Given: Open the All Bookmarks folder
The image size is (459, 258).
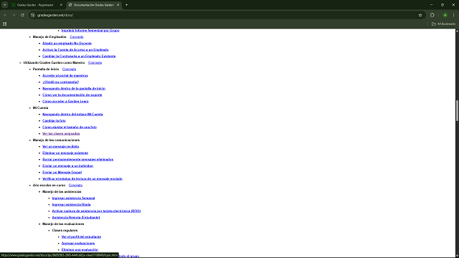Looking at the screenshot, I should (x=443, y=24).
